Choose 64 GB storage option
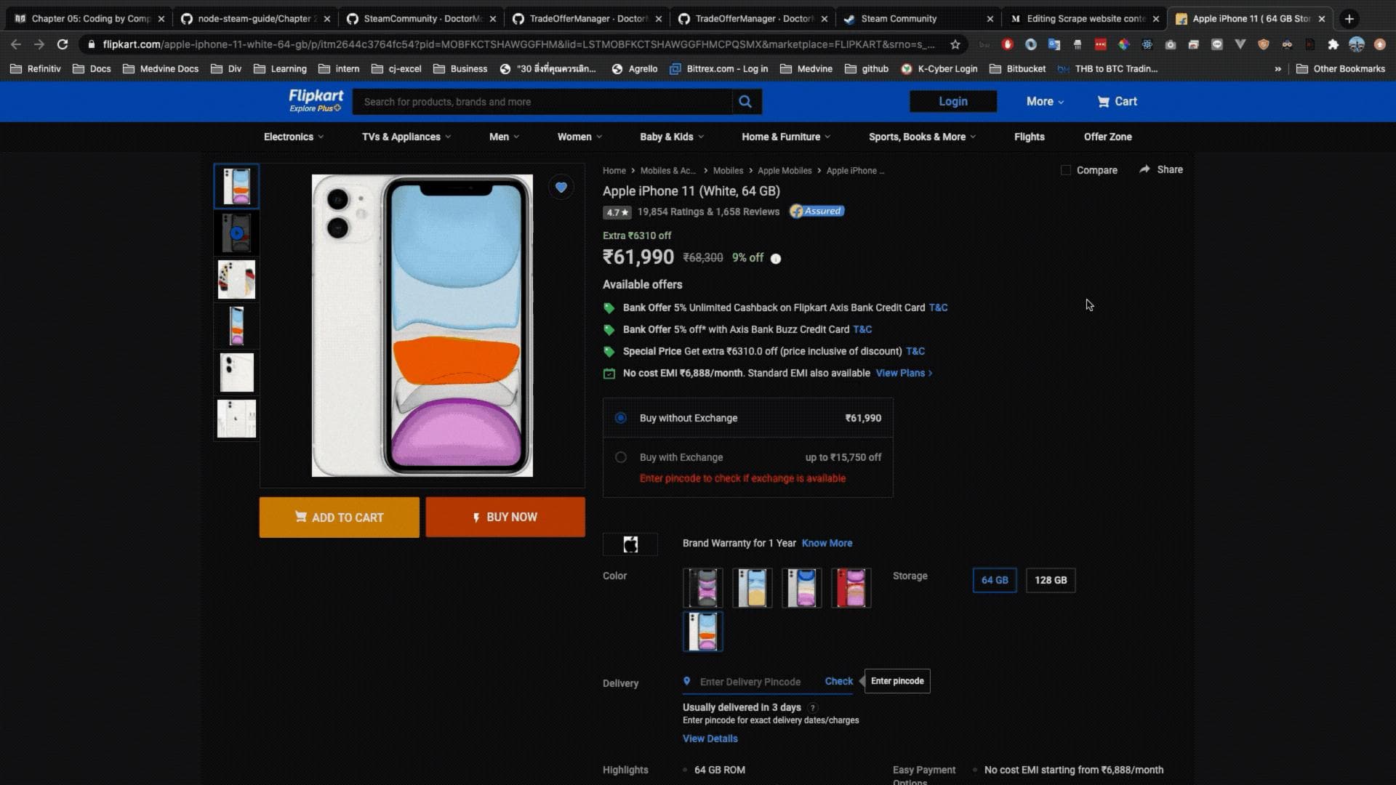1396x785 pixels. (994, 580)
